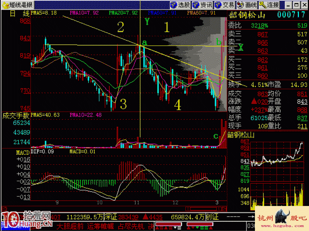The width and height of the screenshot is (309, 231).
Task: Click the month 12 label on date axis
Action: 175,203
